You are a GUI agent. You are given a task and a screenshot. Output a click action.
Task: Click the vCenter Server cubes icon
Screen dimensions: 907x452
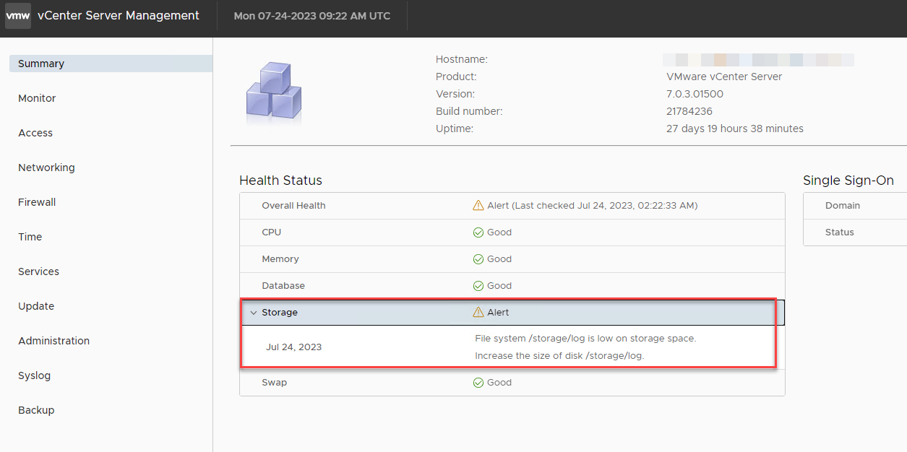[x=273, y=92]
